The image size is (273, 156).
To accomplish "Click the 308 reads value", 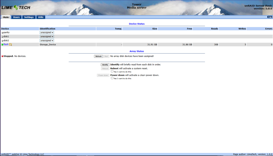I will [216, 45].
